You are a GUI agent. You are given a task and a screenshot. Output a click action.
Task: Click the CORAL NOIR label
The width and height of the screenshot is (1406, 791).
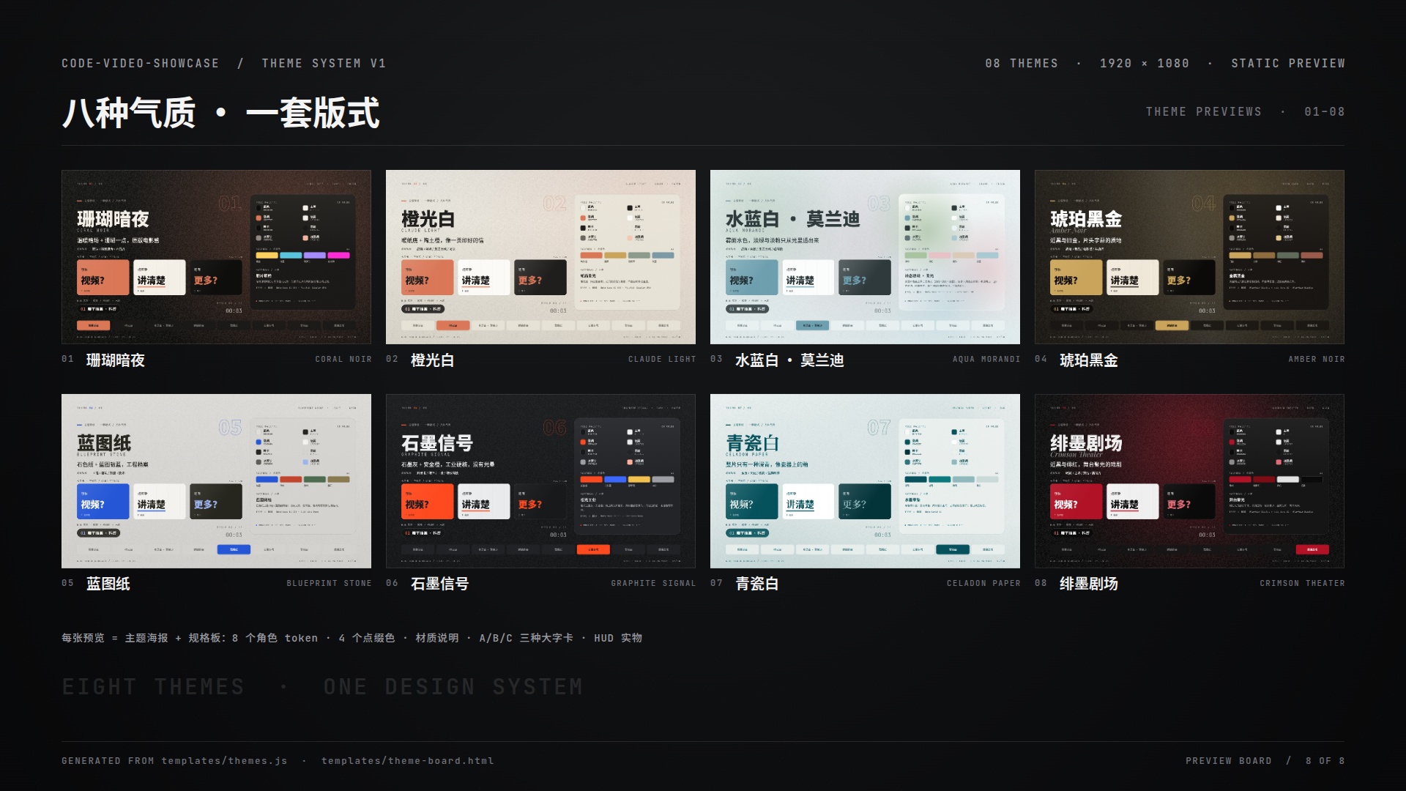click(343, 360)
